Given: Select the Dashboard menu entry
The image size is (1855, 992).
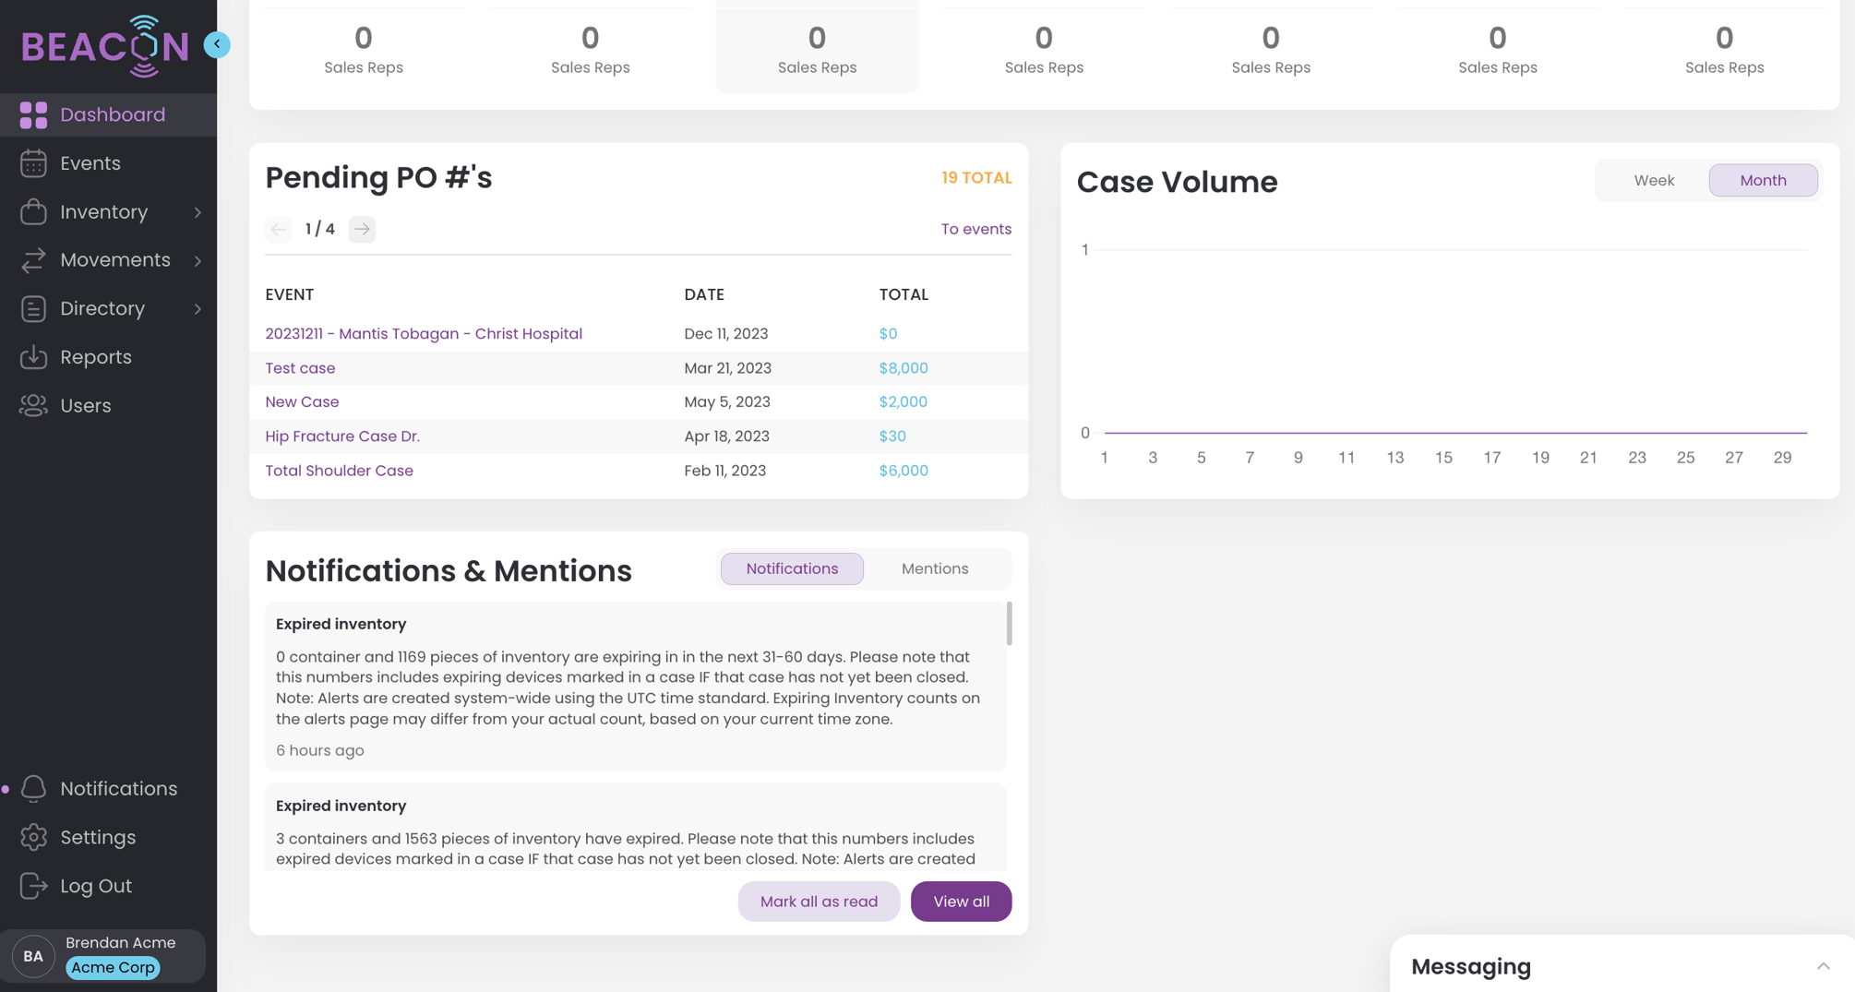Looking at the screenshot, I should (113, 114).
